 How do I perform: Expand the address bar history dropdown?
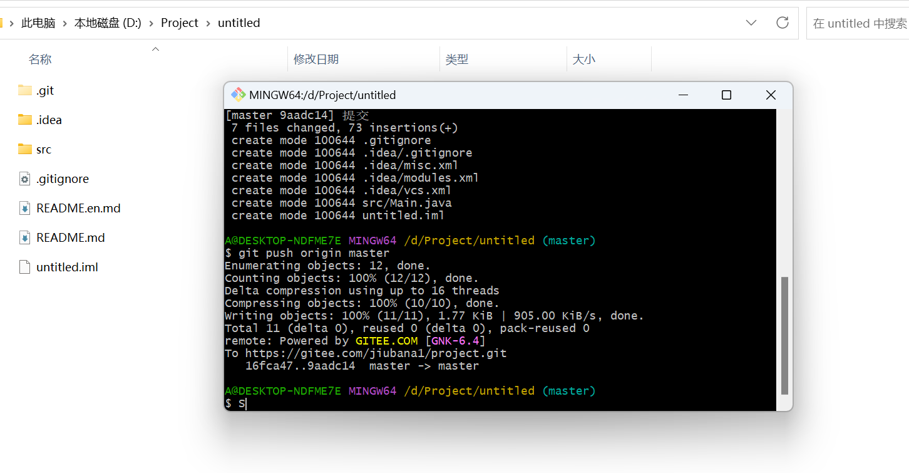pos(751,23)
